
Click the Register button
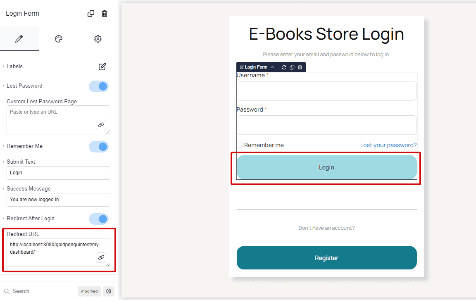coord(326,258)
